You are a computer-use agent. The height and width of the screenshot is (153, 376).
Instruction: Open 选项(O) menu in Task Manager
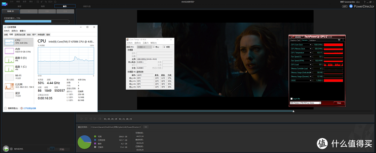pyautogui.click(x=15, y=31)
